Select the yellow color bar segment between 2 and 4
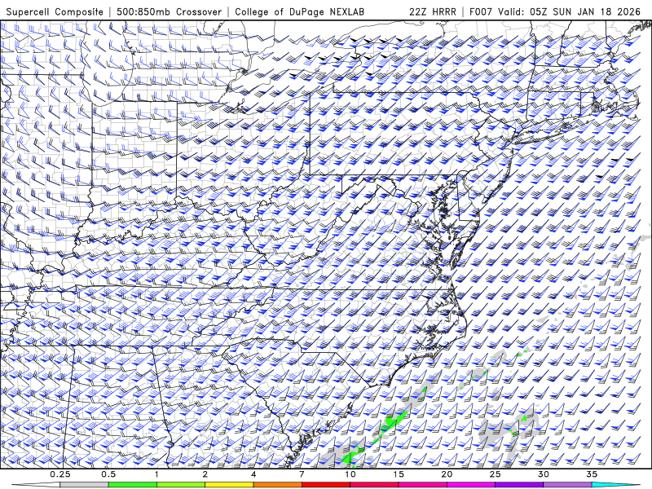 click(229, 485)
